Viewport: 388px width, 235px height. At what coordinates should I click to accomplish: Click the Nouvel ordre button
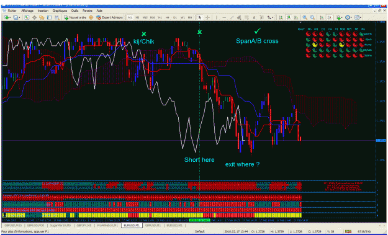tap(75, 17)
